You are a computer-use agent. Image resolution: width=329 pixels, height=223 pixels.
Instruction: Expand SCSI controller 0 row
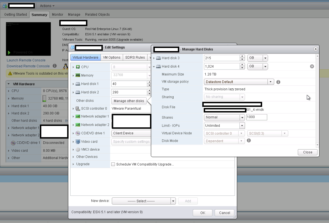(x=73, y=109)
